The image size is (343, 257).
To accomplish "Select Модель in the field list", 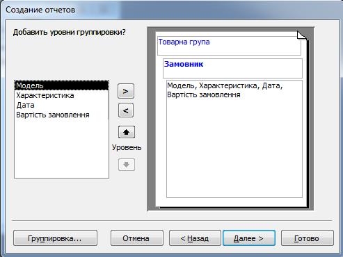I will [61, 85].
